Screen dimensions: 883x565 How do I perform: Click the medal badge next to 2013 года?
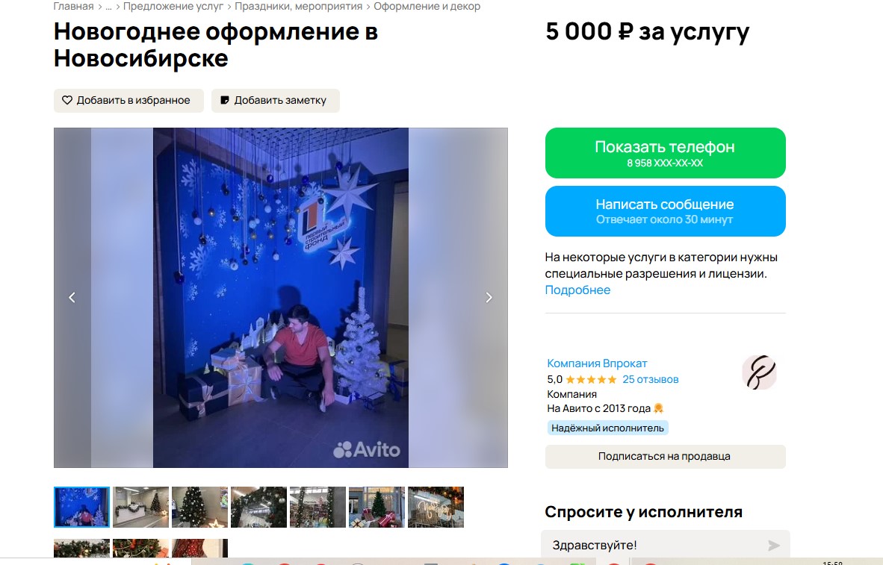(x=658, y=408)
